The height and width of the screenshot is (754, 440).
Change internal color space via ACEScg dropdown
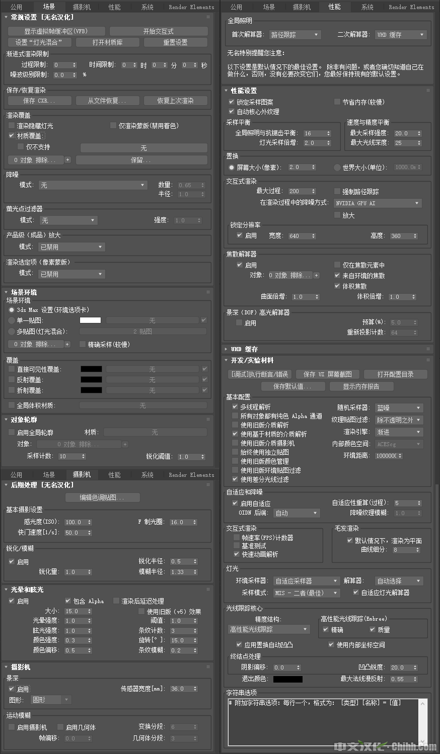click(x=398, y=444)
